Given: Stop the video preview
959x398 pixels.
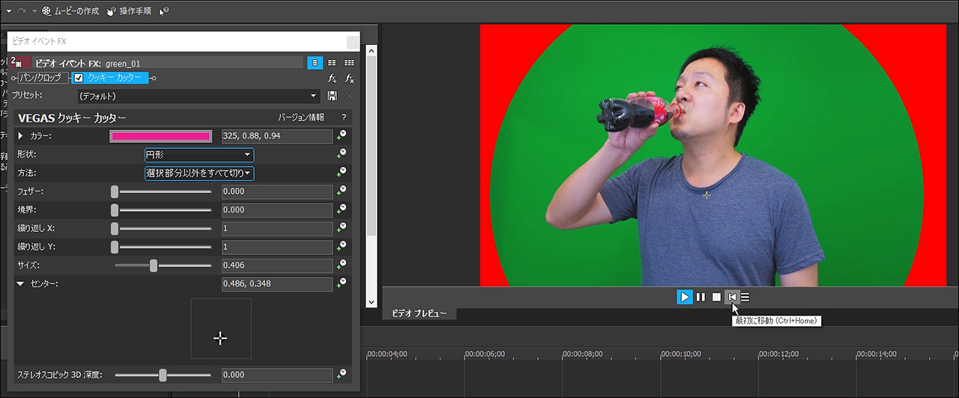Looking at the screenshot, I should point(716,297).
